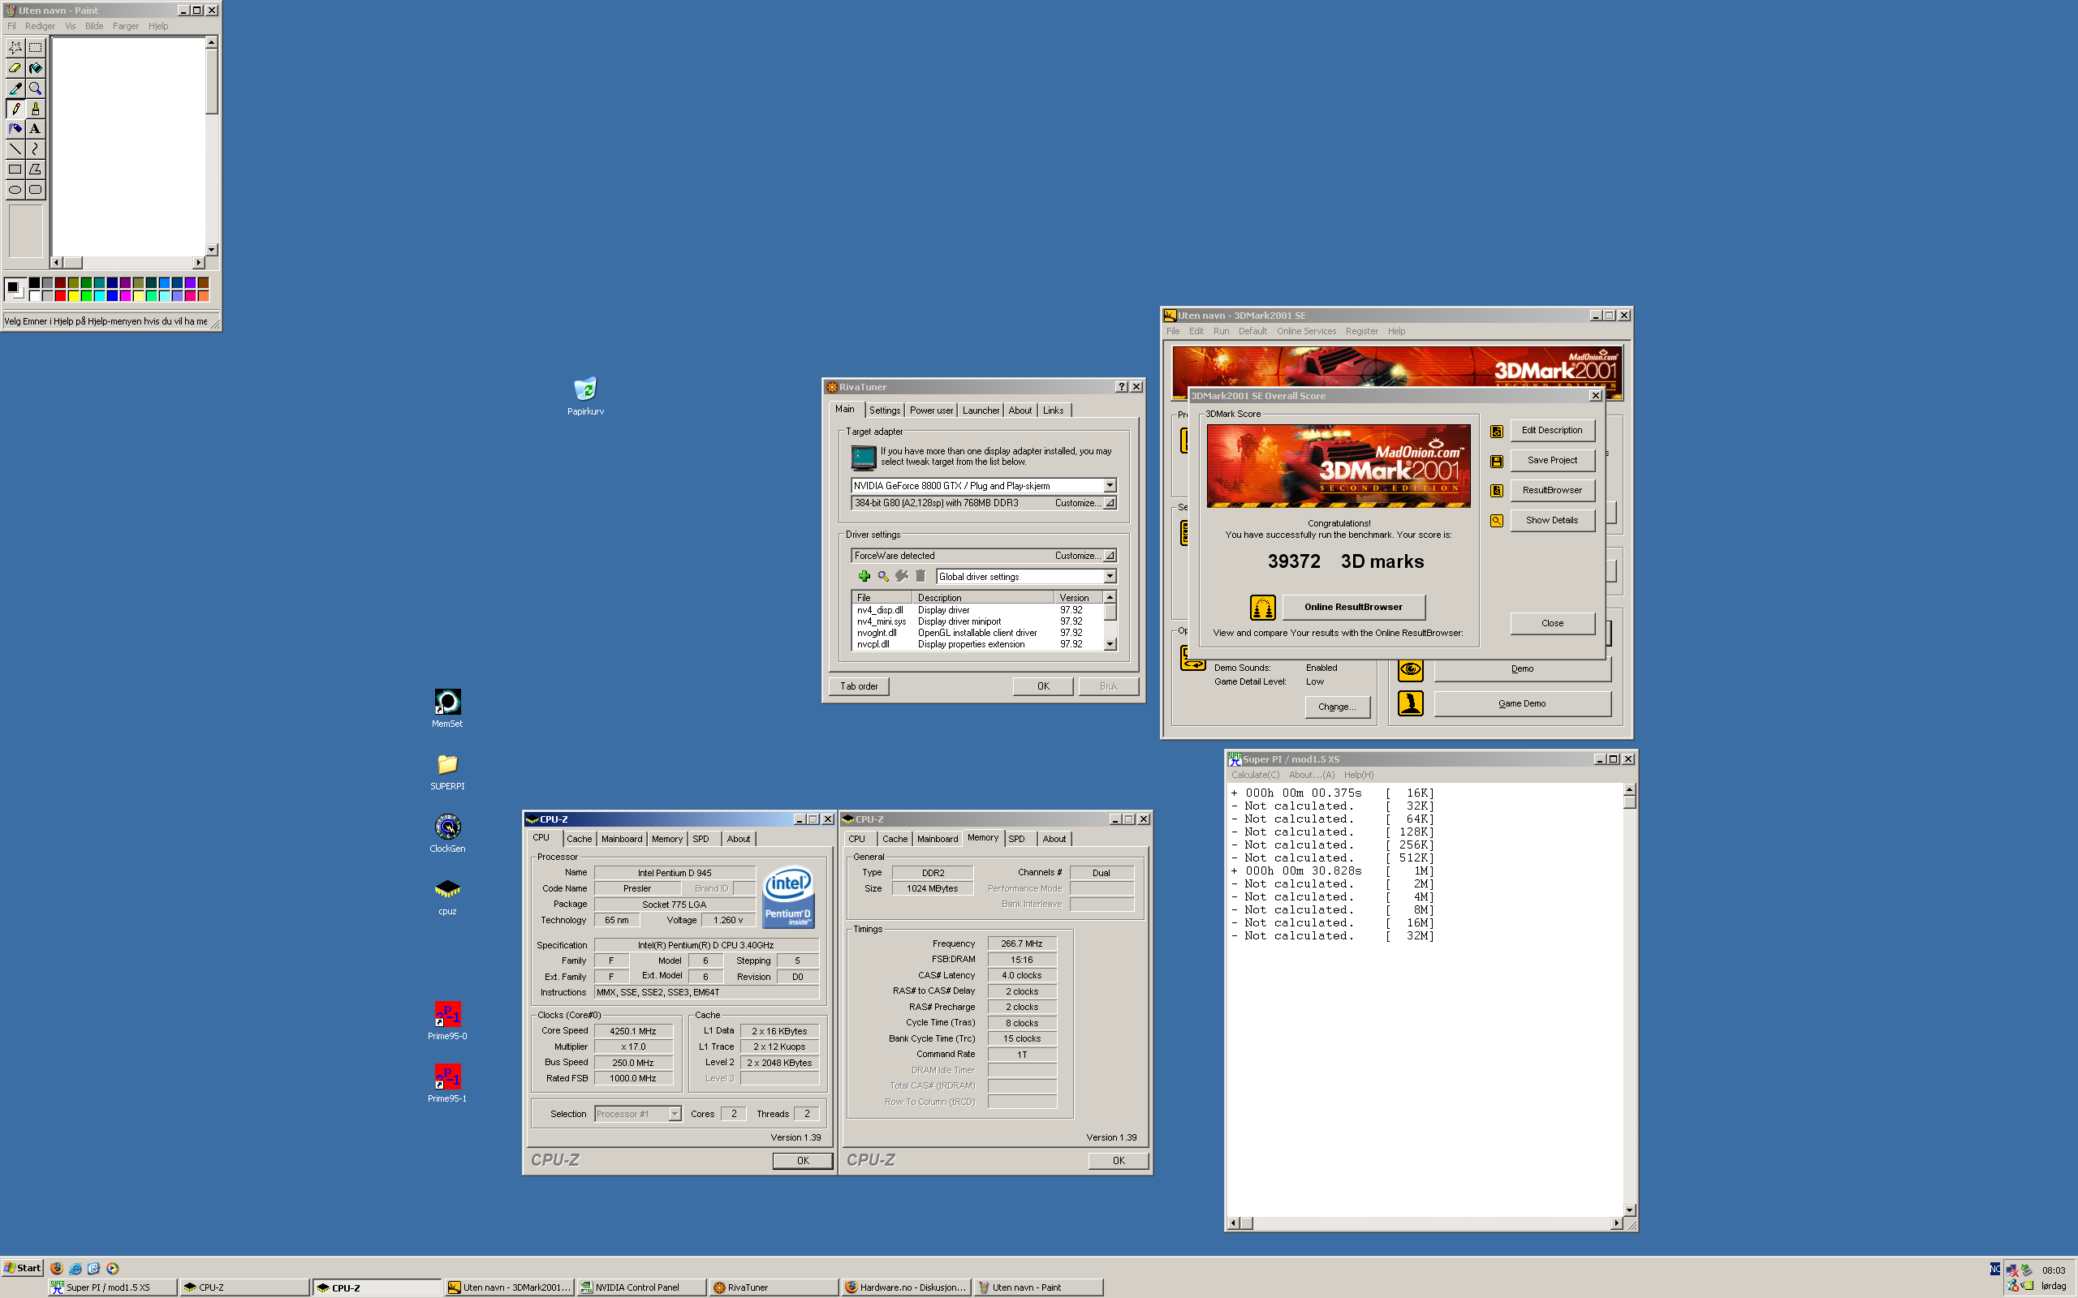Open the Farger menu in Paint
This screenshot has height=1298, width=2078.
click(125, 26)
